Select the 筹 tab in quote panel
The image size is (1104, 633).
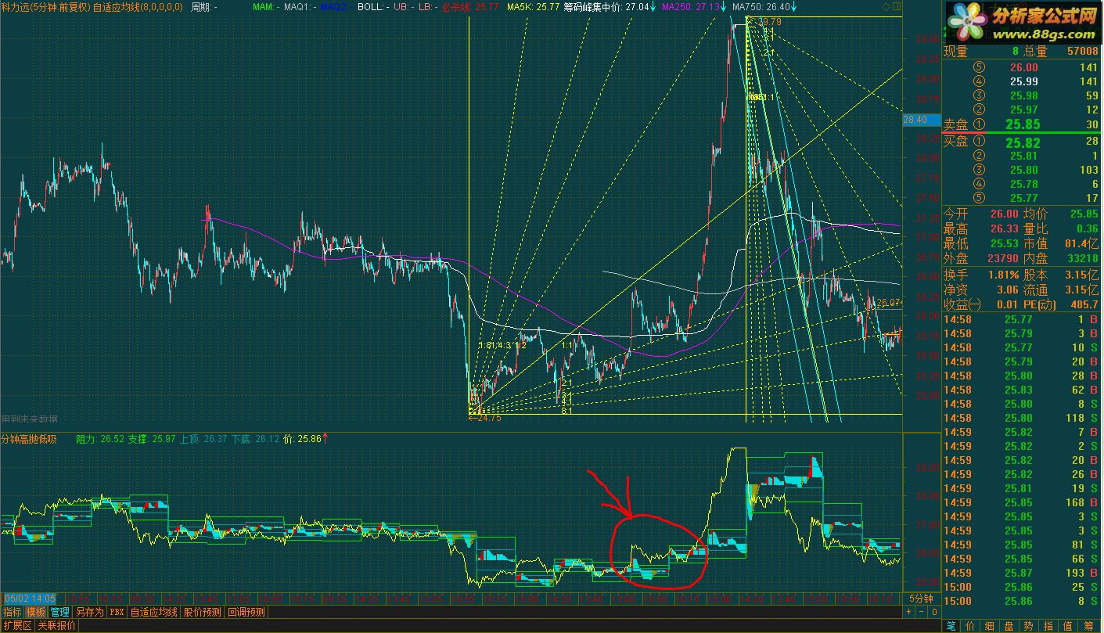coord(1089,626)
